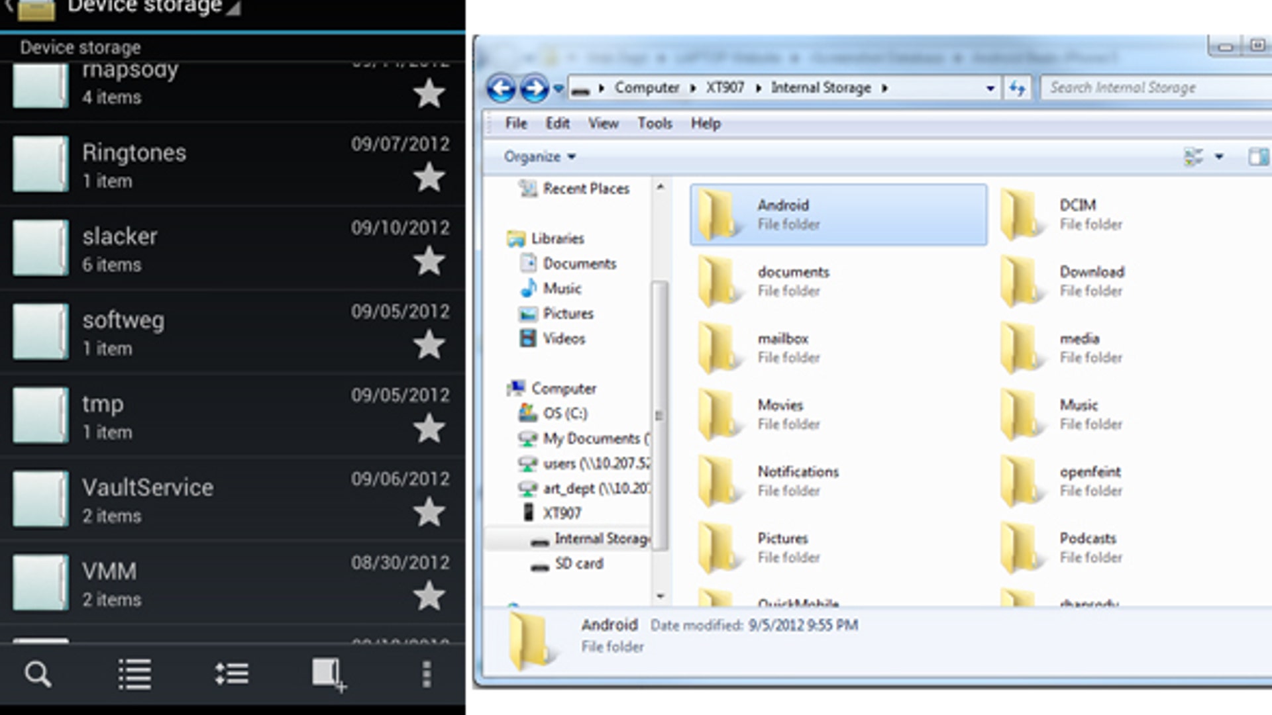Click the navigation pane down scroll arrow

tap(661, 596)
